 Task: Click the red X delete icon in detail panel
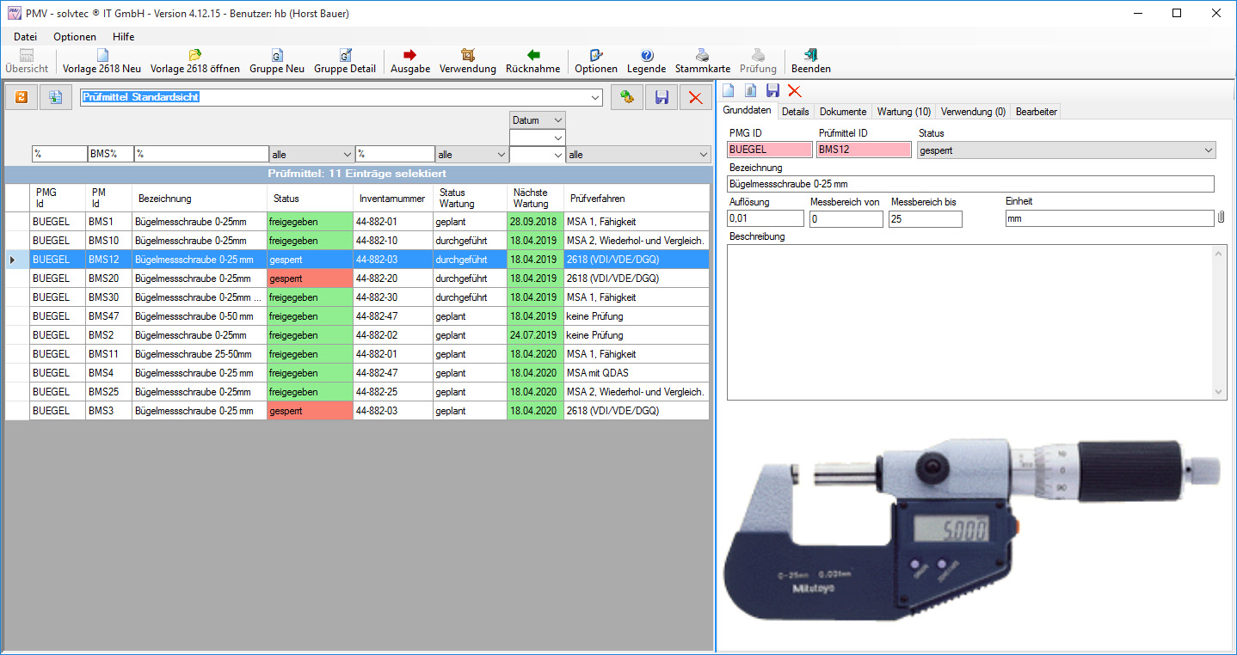coord(794,91)
